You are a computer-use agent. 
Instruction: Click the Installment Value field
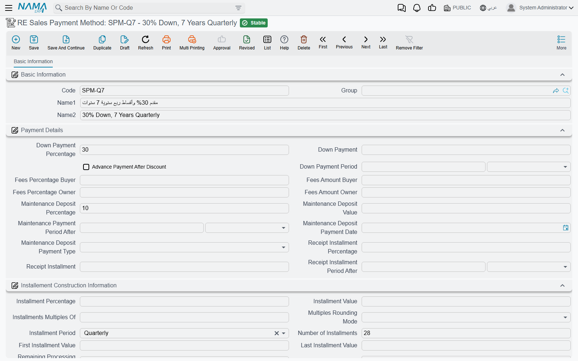[466, 301]
